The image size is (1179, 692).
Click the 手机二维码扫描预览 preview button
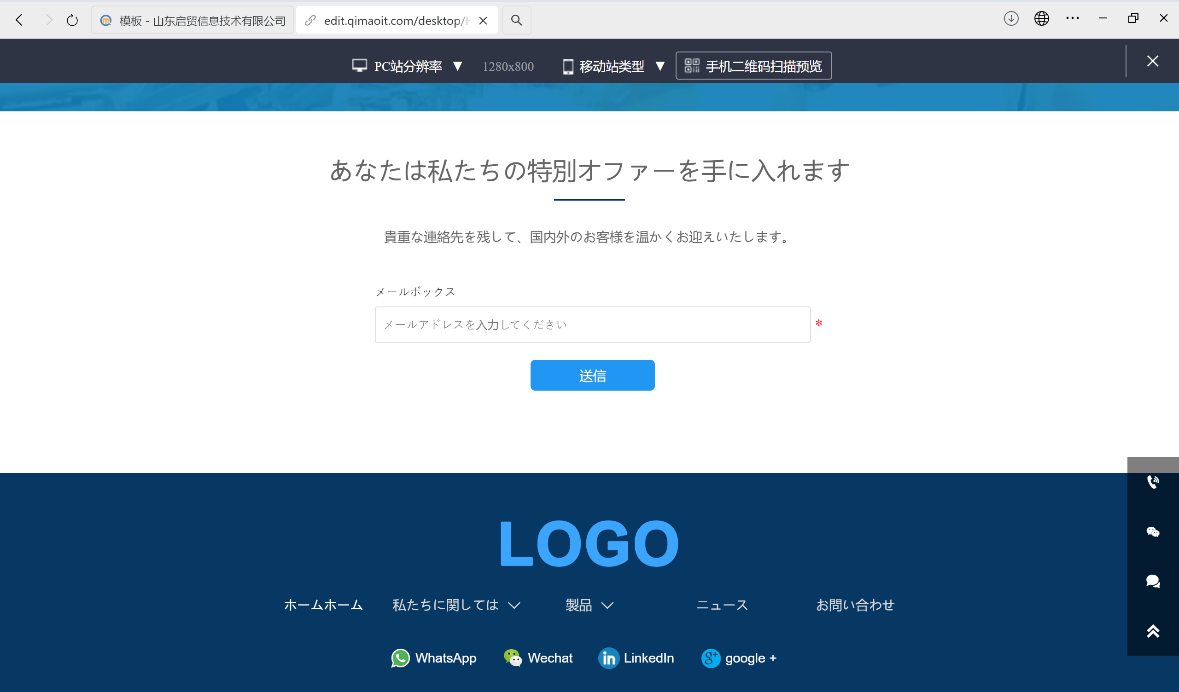[753, 65]
